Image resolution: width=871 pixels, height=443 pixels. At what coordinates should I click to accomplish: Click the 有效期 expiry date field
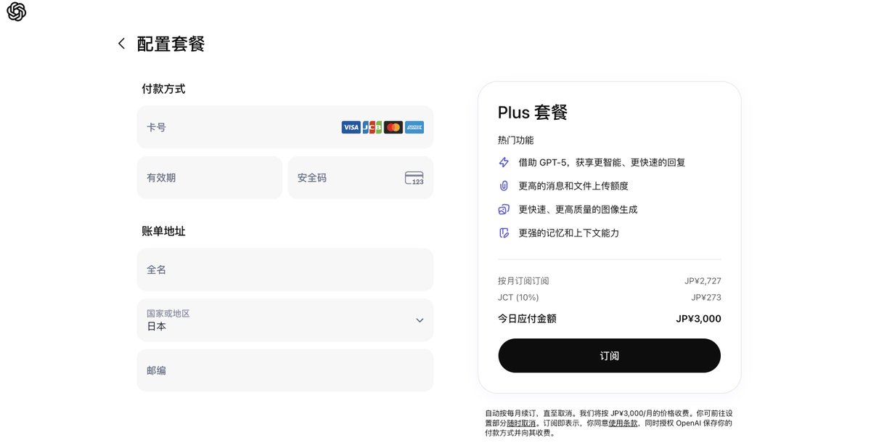(209, 177)
